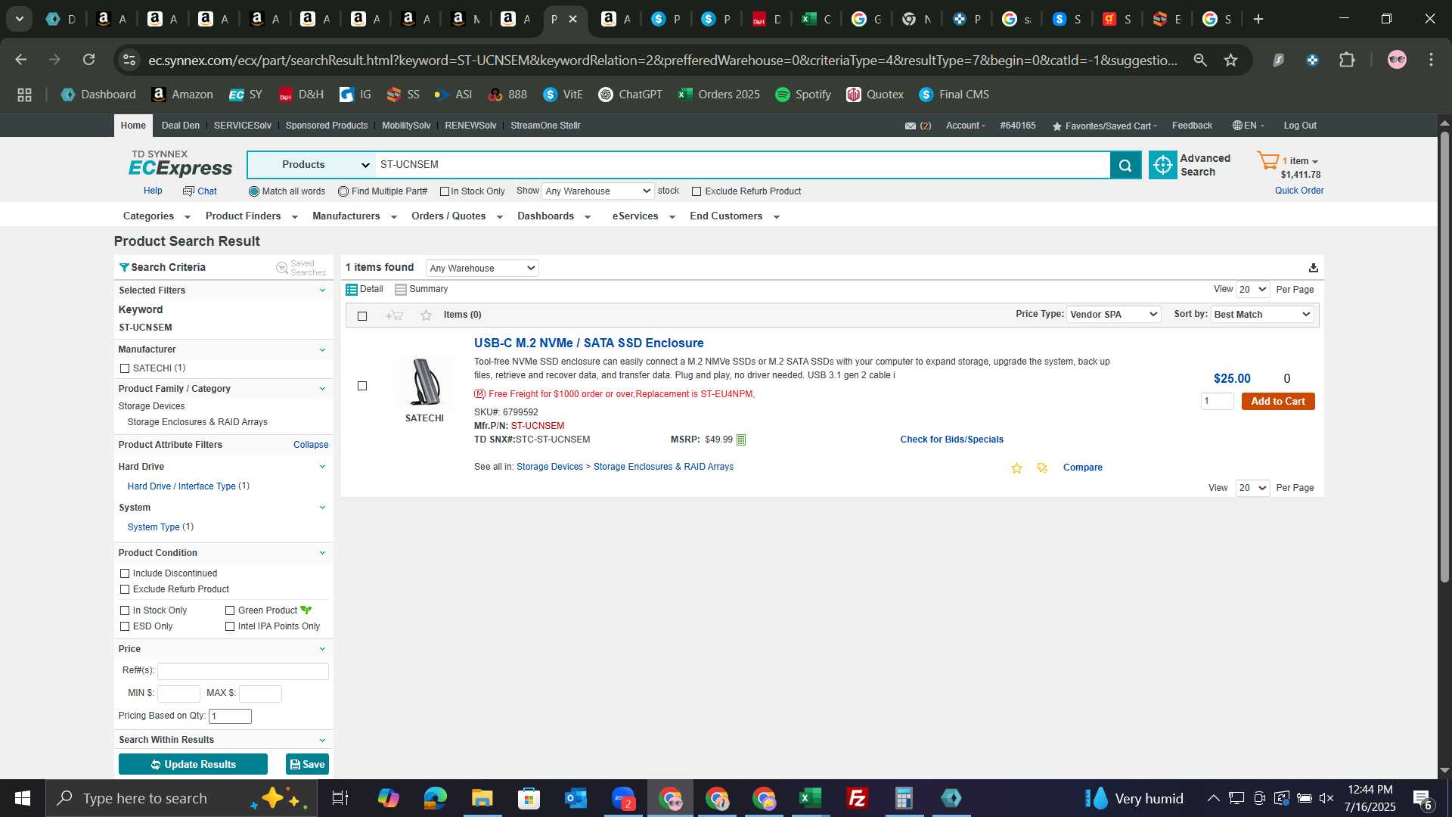
Task: Click the browser zoom magnifier icon
Action: 1199,60
